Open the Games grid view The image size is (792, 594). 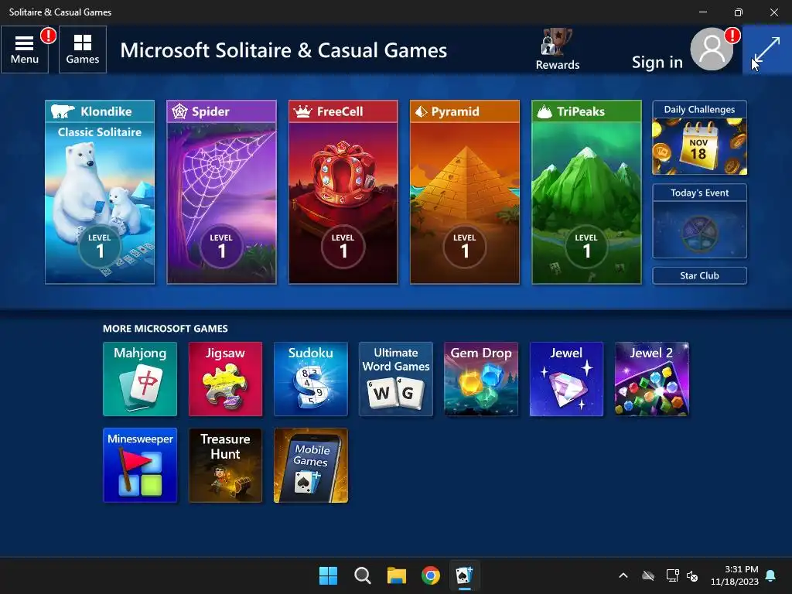(x=82, y=49)
